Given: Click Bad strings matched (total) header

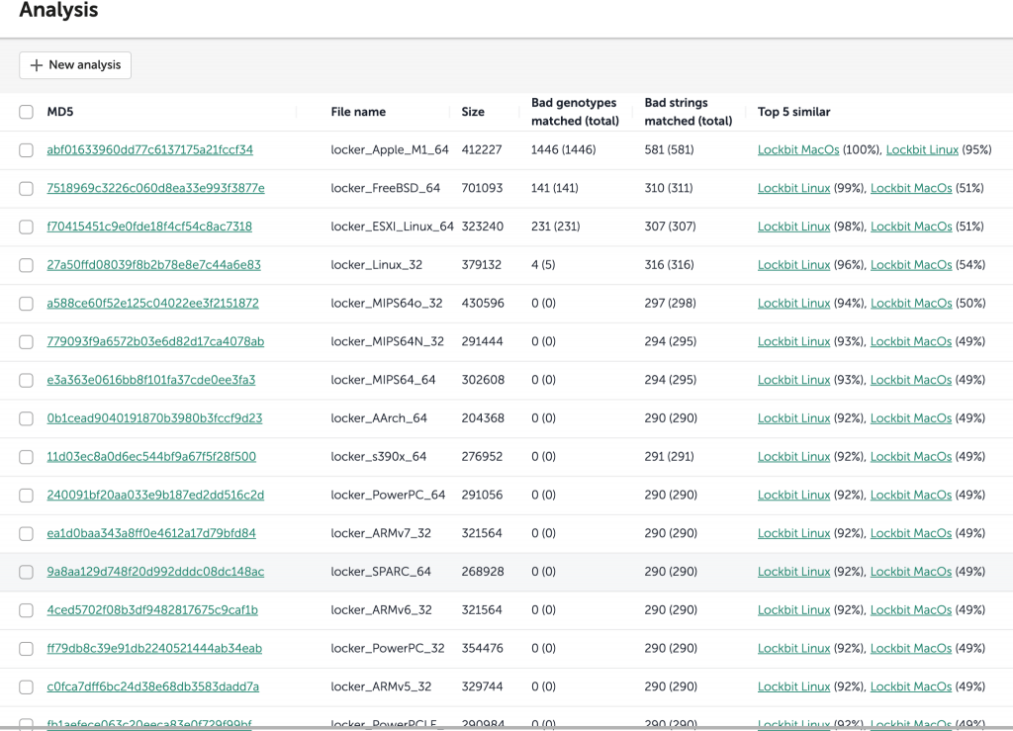Looking at the screenshot, I should (689, 112).
